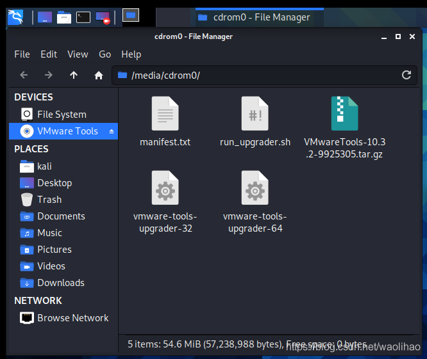Click the status bar items summary

click(x=247, y=344)
